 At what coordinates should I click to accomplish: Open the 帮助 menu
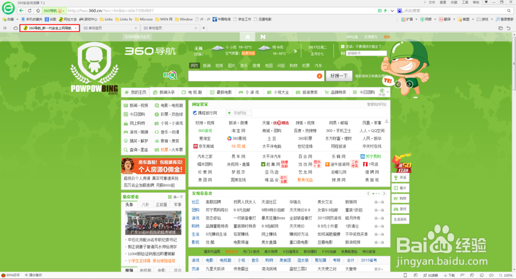click(x=476, y=2)
